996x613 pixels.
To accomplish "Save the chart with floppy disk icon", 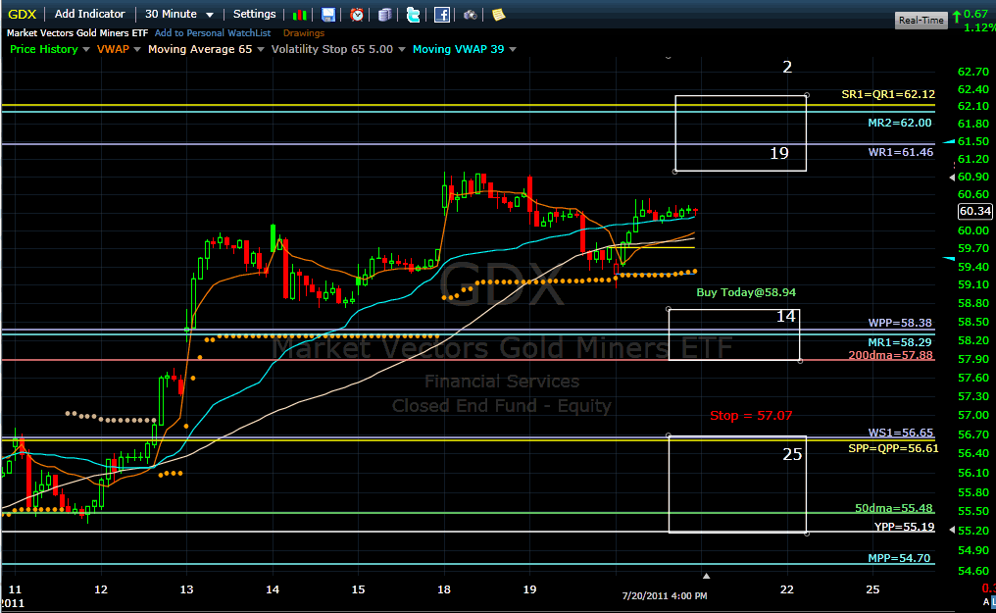I will pyautogui.click(x=327, y=15).
